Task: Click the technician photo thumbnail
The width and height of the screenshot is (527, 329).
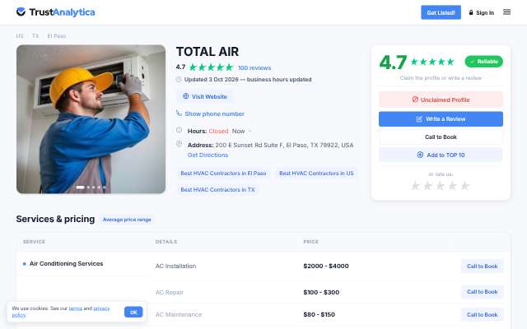Action: pyautogui.click(x=91, y=119)
